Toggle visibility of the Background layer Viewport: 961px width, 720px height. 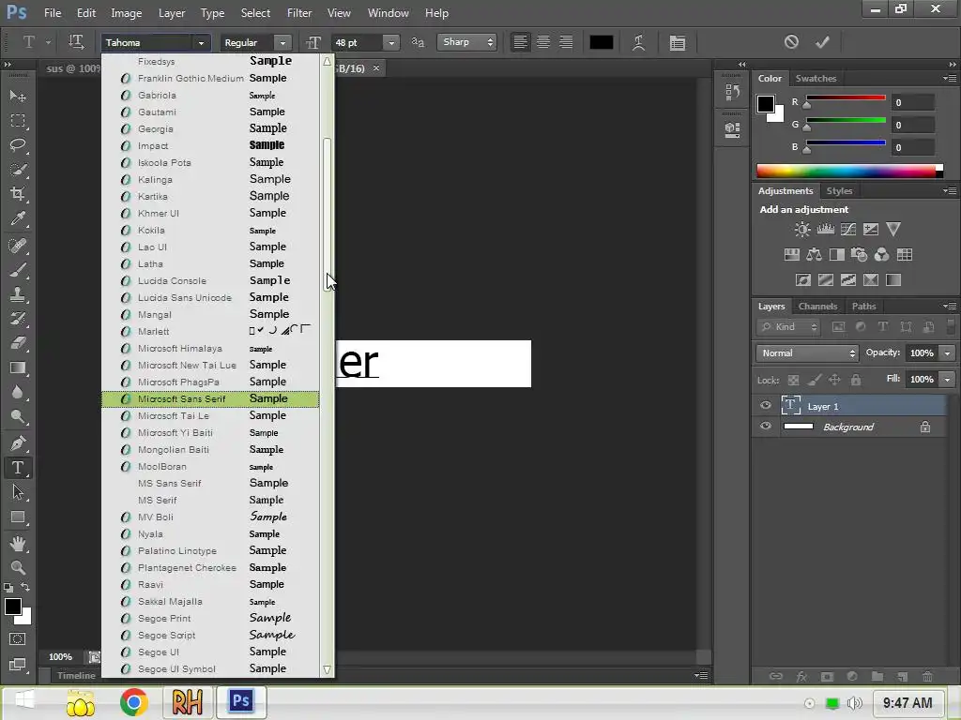click(x=766, y=427)
